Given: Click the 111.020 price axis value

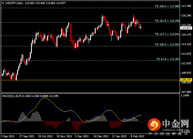Looking at the screenshot, I should (x=186, y=63).
